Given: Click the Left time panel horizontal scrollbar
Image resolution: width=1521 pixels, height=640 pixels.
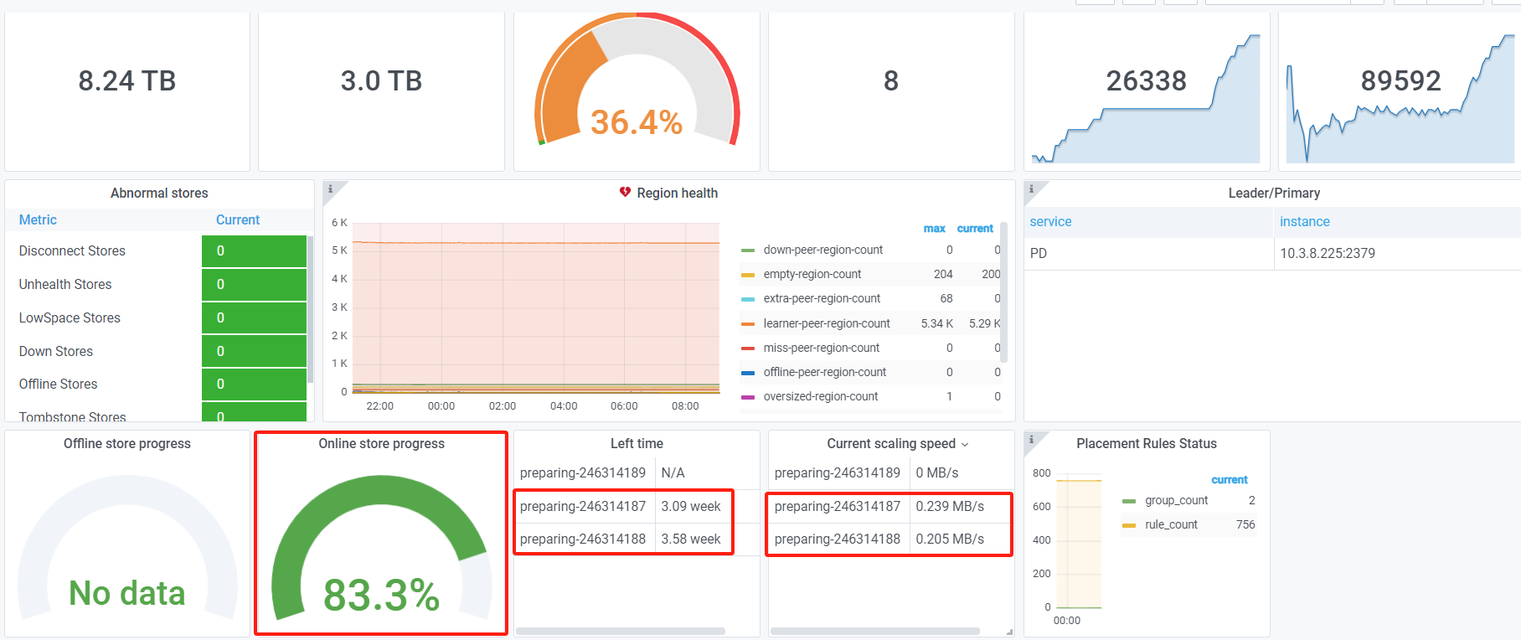Looking at the screenshot, I should pos(620,631).
